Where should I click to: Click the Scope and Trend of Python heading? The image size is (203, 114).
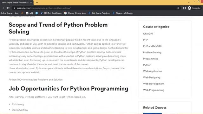[58, 28]
